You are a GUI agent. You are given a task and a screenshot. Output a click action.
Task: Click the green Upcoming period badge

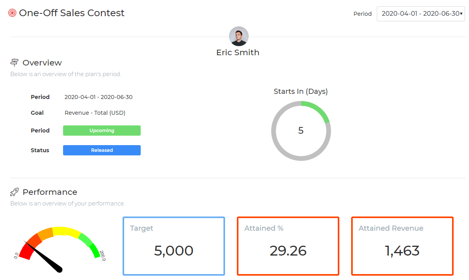pos(102,131)
